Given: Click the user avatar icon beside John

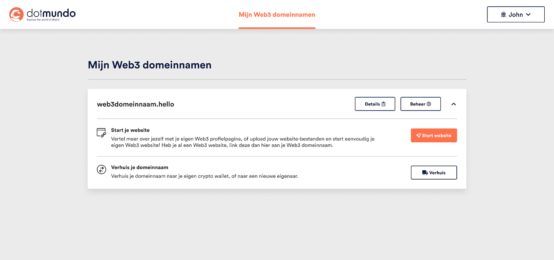Looking at the screenshot, I should (x=503, y=15).
